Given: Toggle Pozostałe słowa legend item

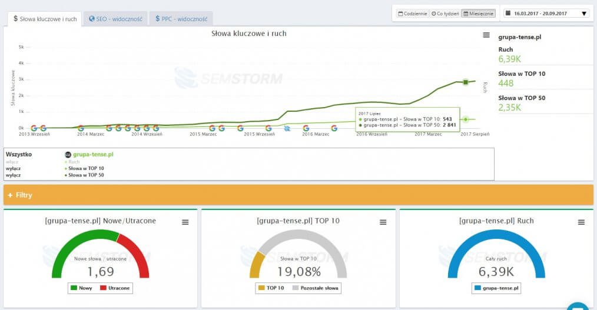Looking at the screenshot, I should click(315, 288).
